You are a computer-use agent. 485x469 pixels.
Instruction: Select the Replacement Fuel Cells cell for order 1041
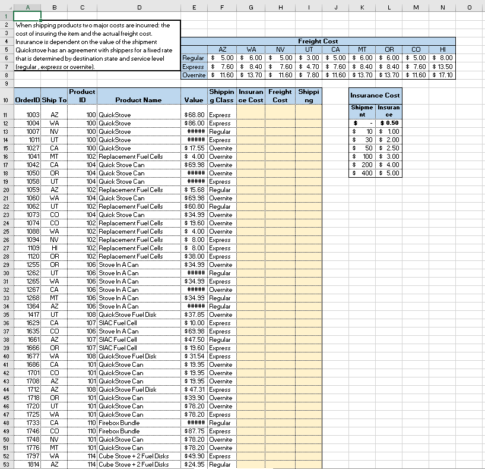139,156
